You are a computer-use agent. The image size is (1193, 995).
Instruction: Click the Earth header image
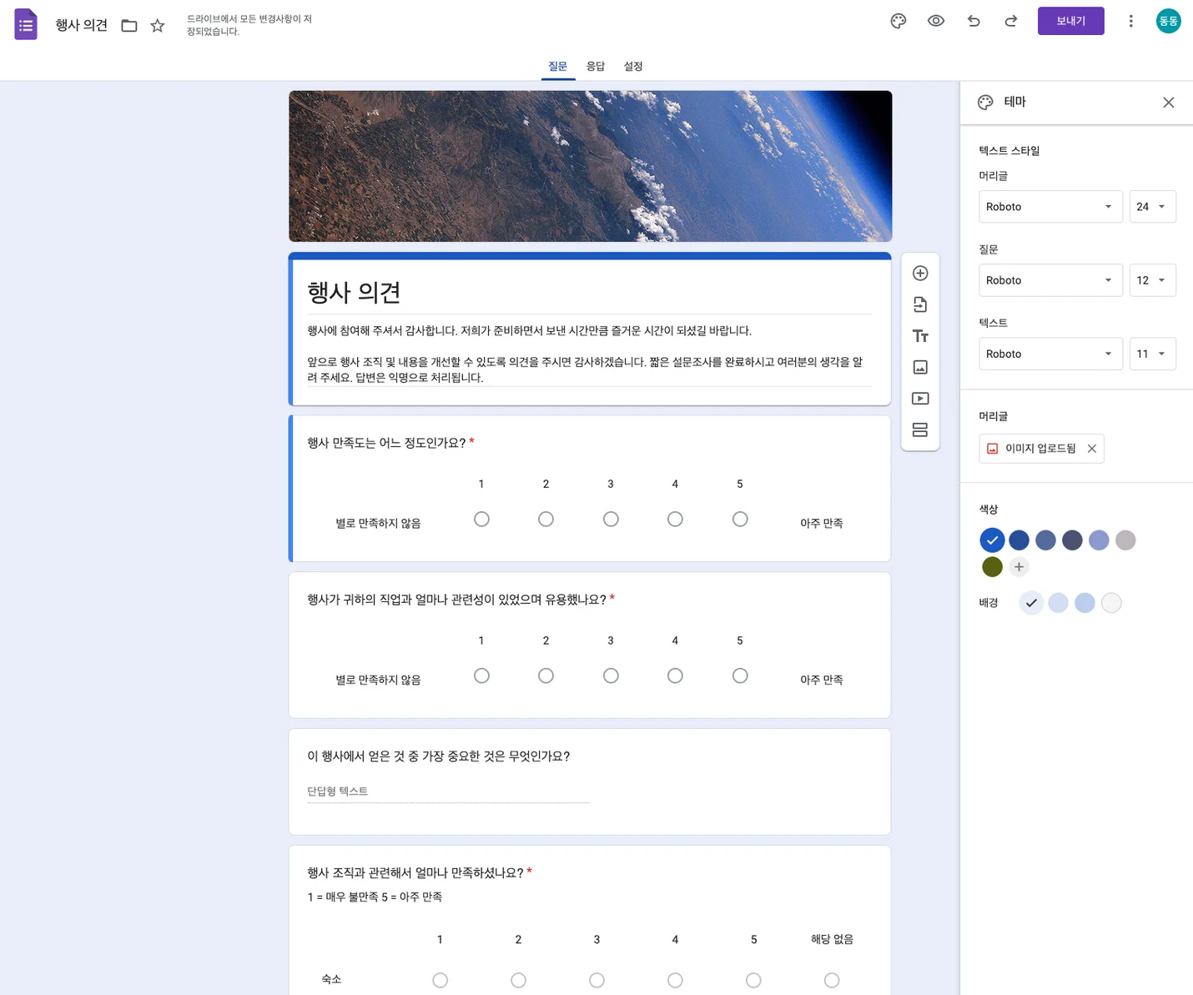point(590,166)
